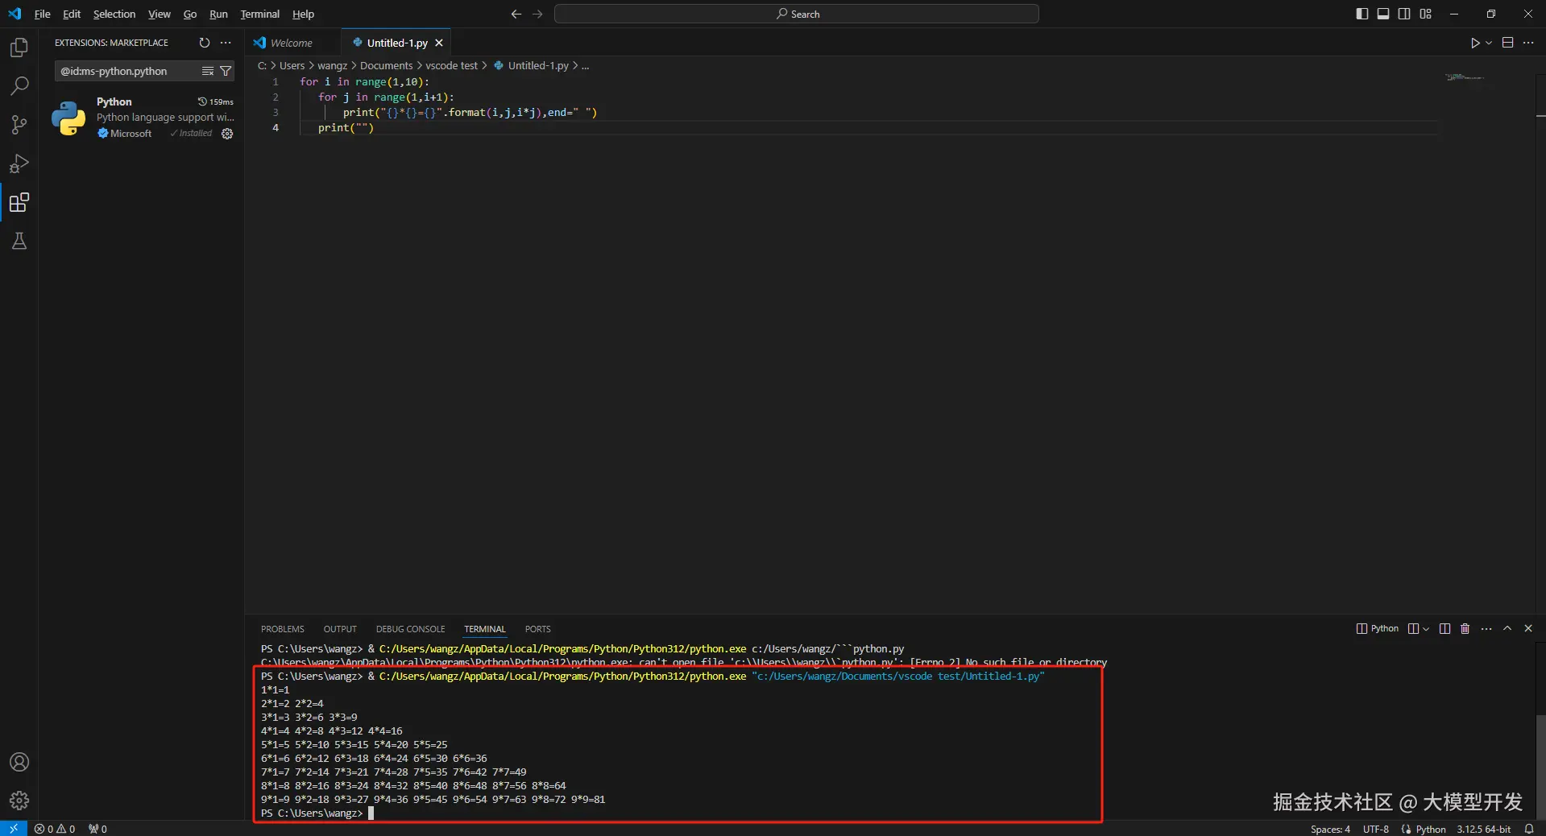Expand the Documents breadcrumb

pos(386,66)
